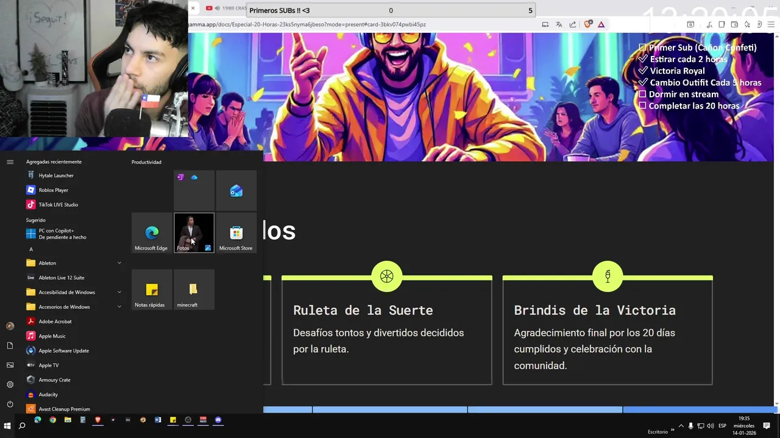Image resolution: width=780 pixels, height=438 pixels.
Task: Launch Ableton Live 12 Suite
Action: click(x=73, y=277)
